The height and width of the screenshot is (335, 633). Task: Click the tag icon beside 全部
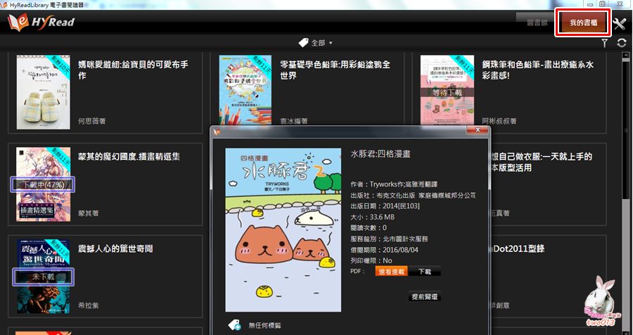[303, 43]
